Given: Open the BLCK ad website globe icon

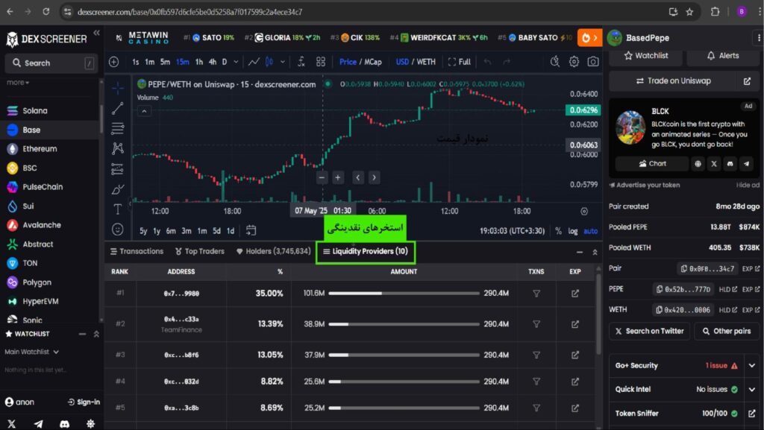Looking at the screenshot, I should point(698,164).
